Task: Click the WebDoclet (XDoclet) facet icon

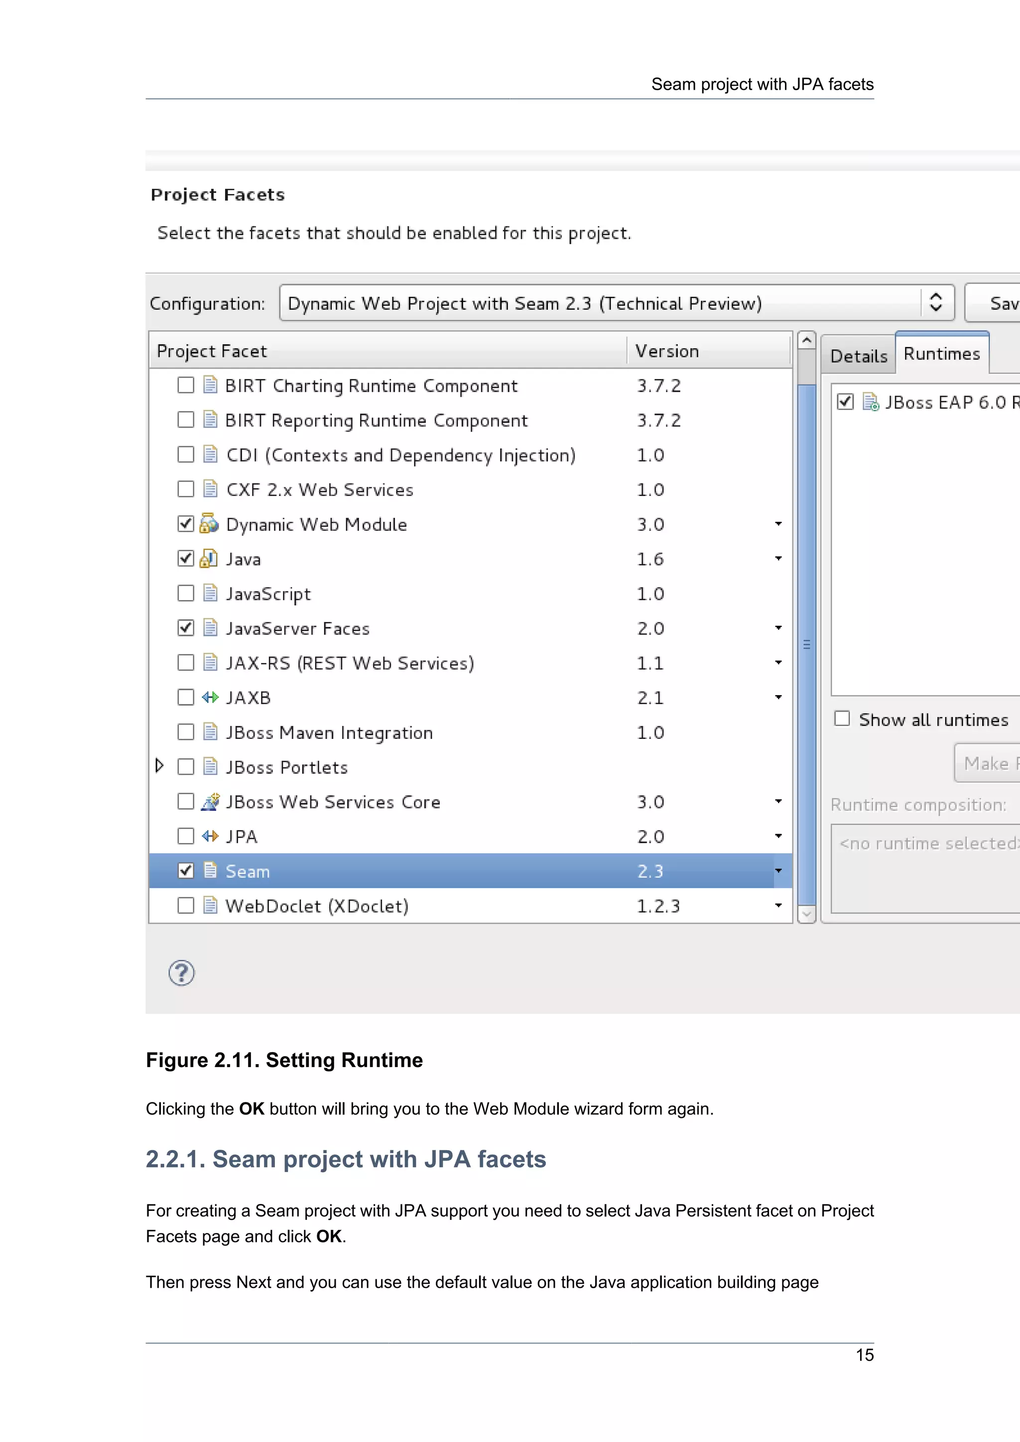Action: pos(210,905)
